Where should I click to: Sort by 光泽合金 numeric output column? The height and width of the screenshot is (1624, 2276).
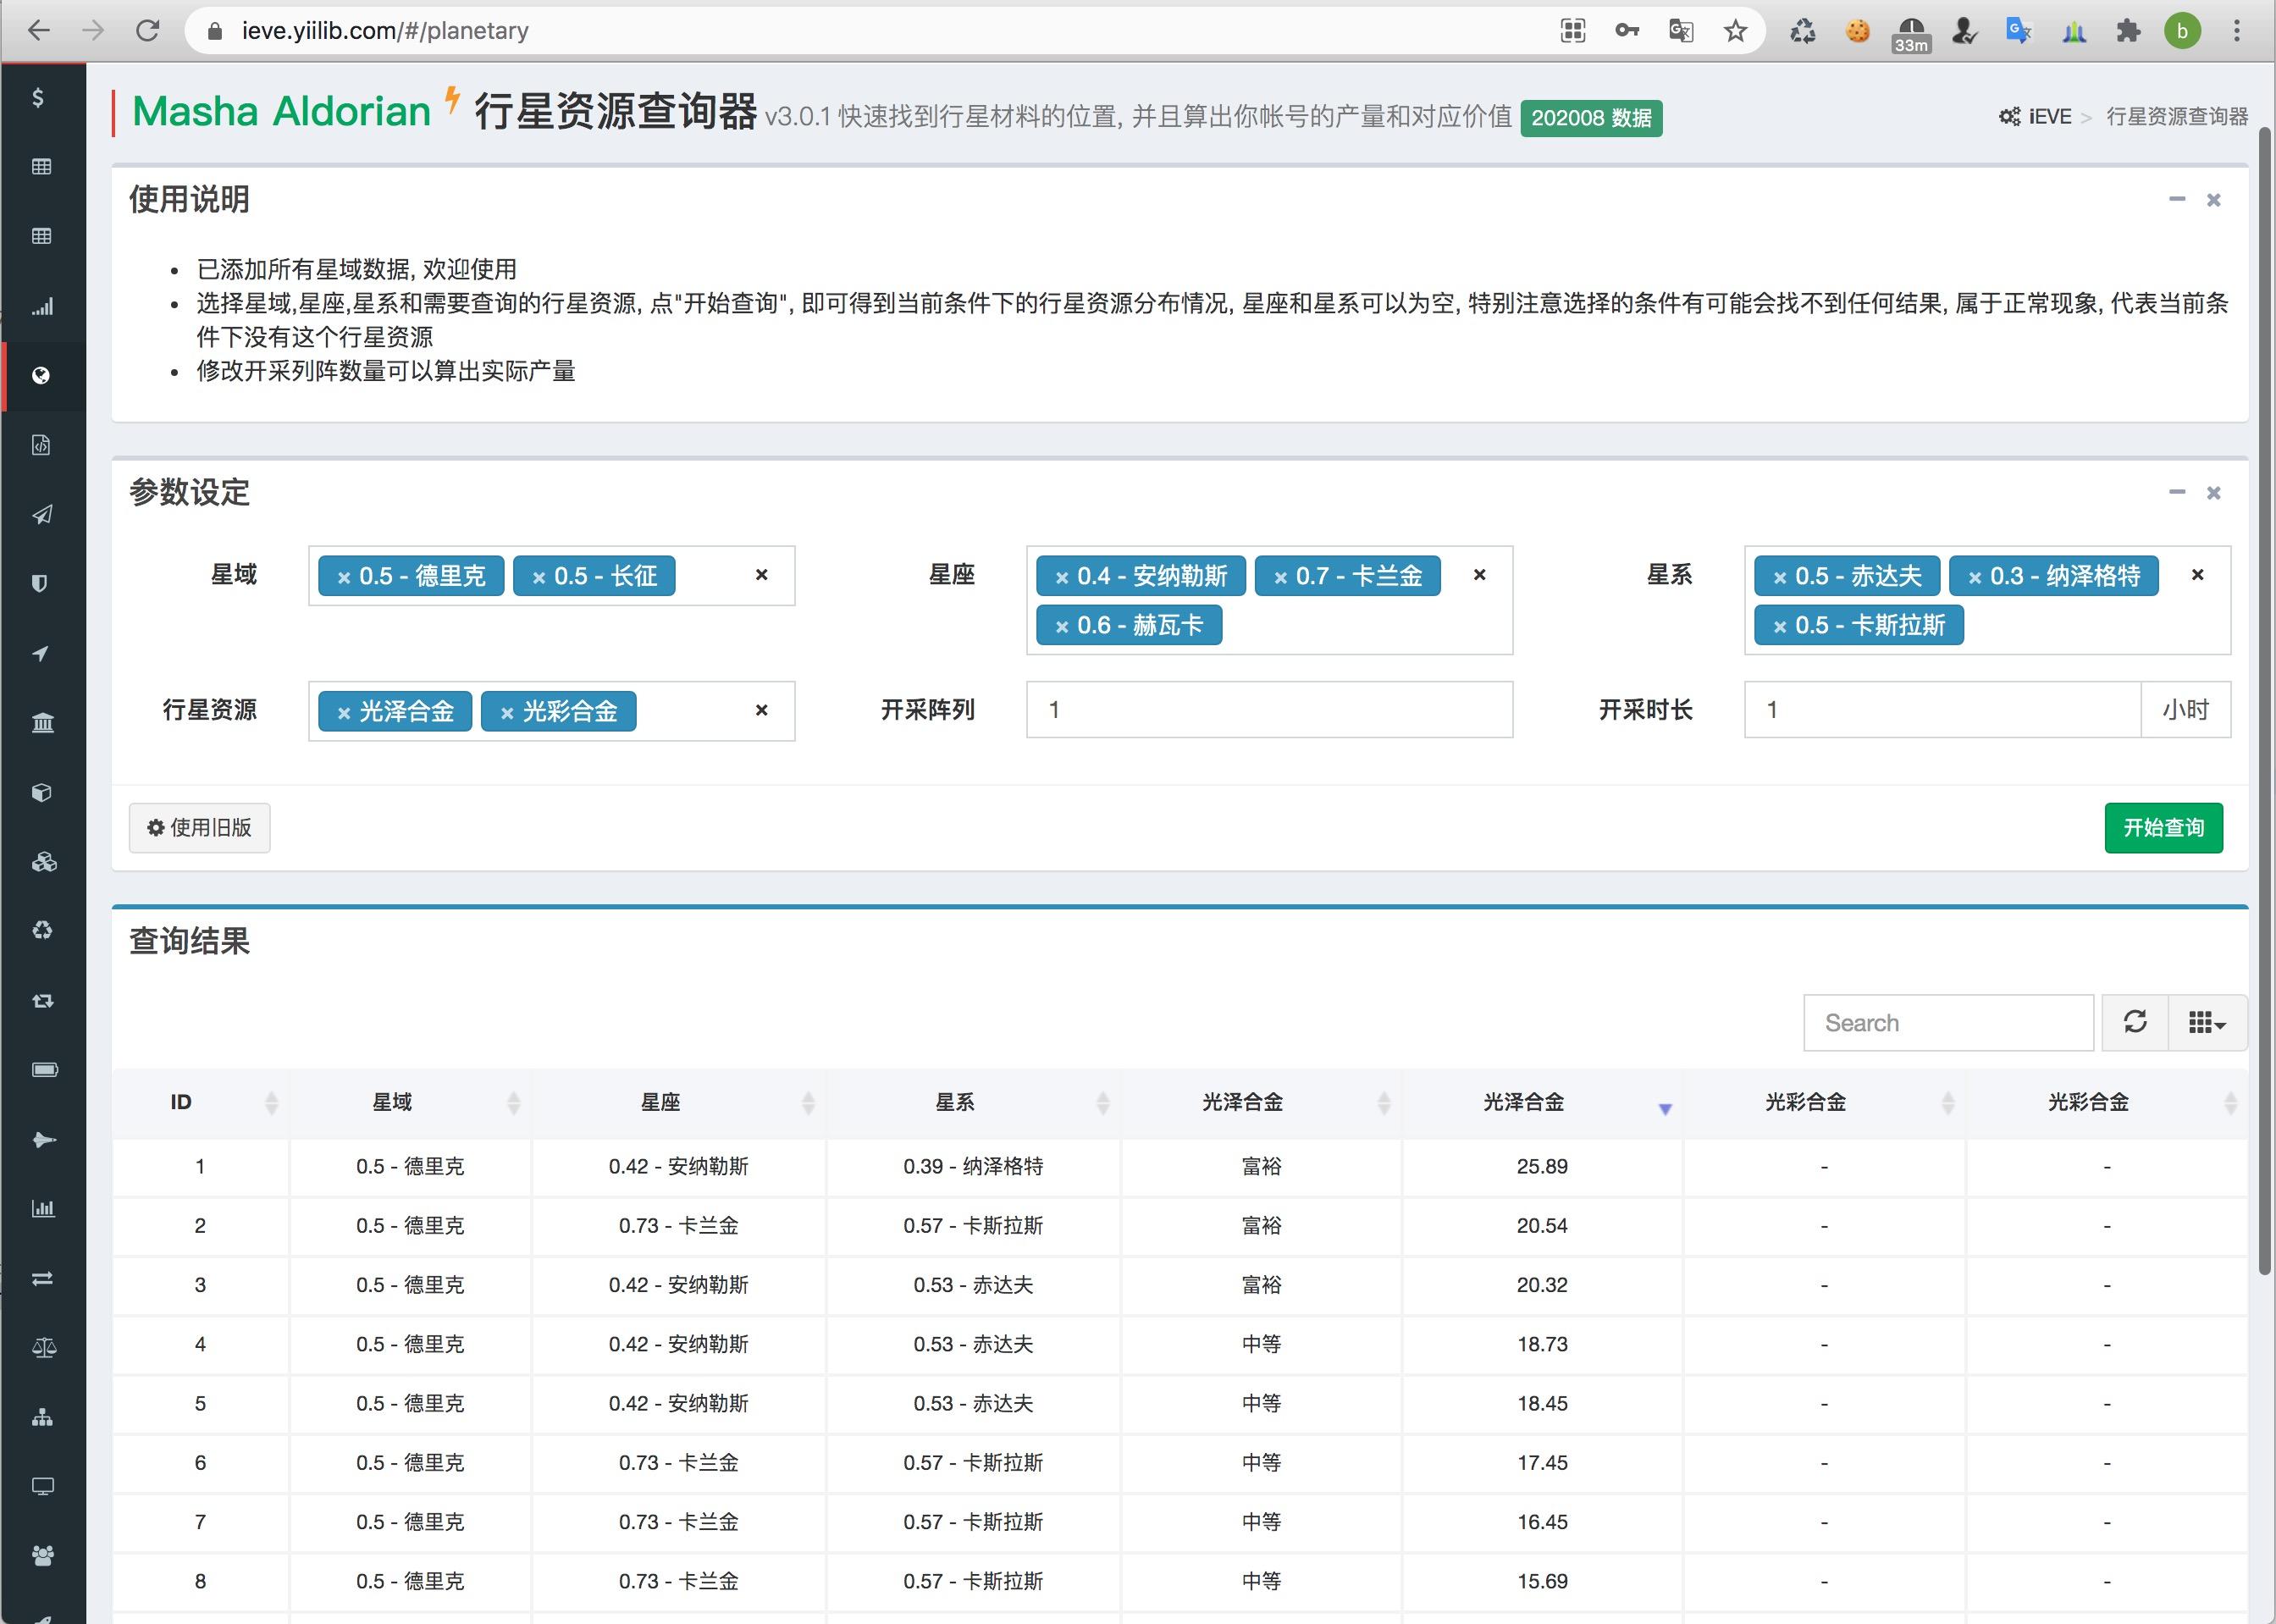click(1542, 1103)
